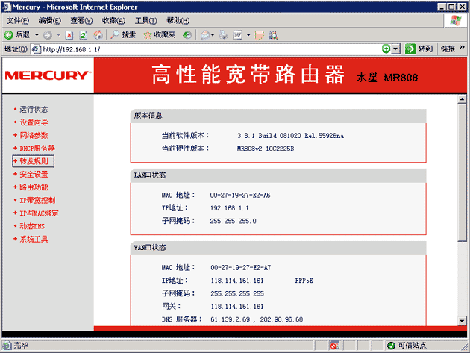This screenshot has width=470, height=353.
Task: Expand 网络参数 network parameters item
Action: (x=34, y=136)
